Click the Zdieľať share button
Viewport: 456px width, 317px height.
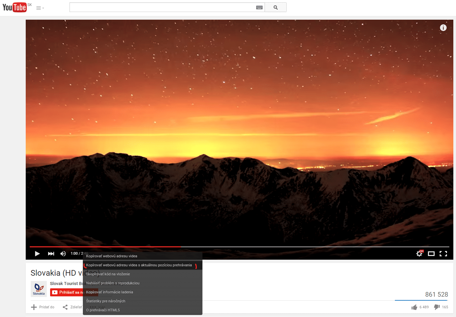point(72,307)
